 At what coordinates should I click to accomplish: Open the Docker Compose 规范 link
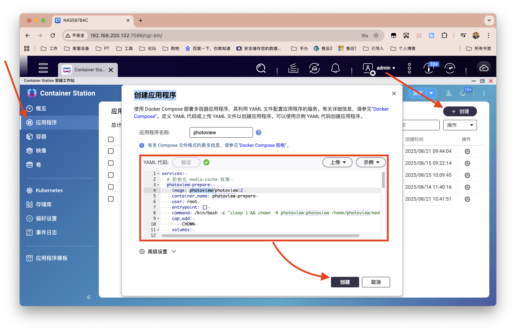(x=263, y=145)
